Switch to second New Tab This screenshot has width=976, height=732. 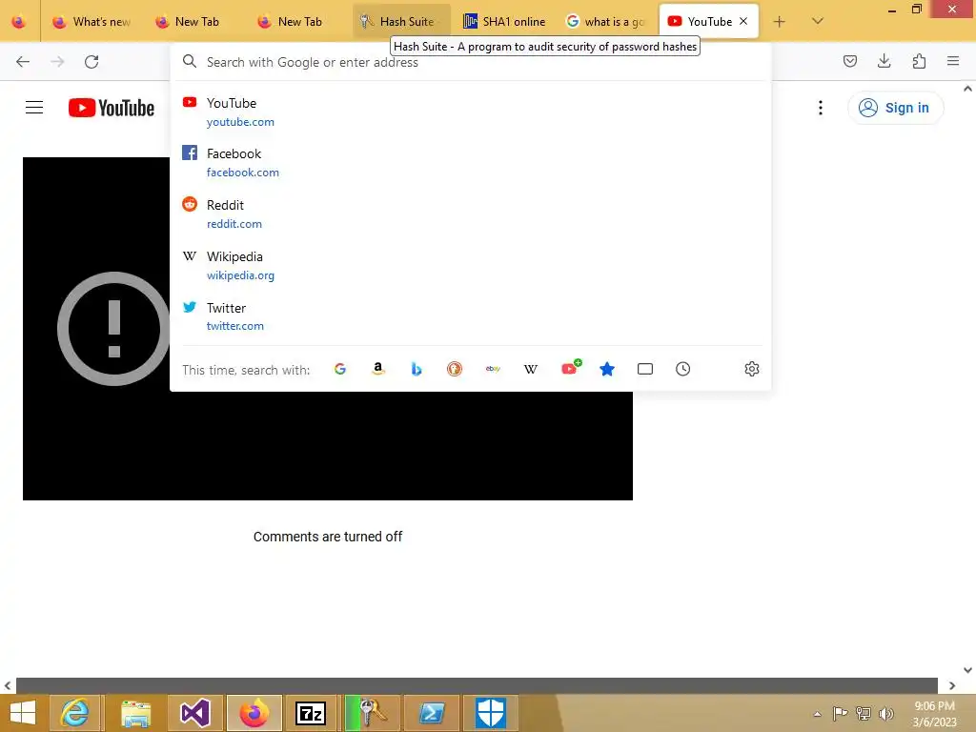(x=298, y=22)
